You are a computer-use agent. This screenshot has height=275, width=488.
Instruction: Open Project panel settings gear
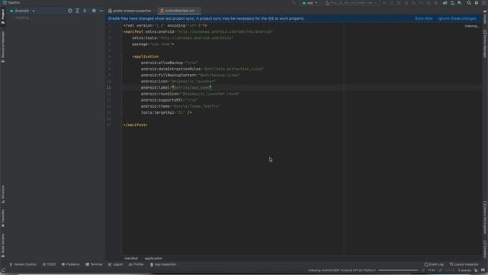click(94, 11)
